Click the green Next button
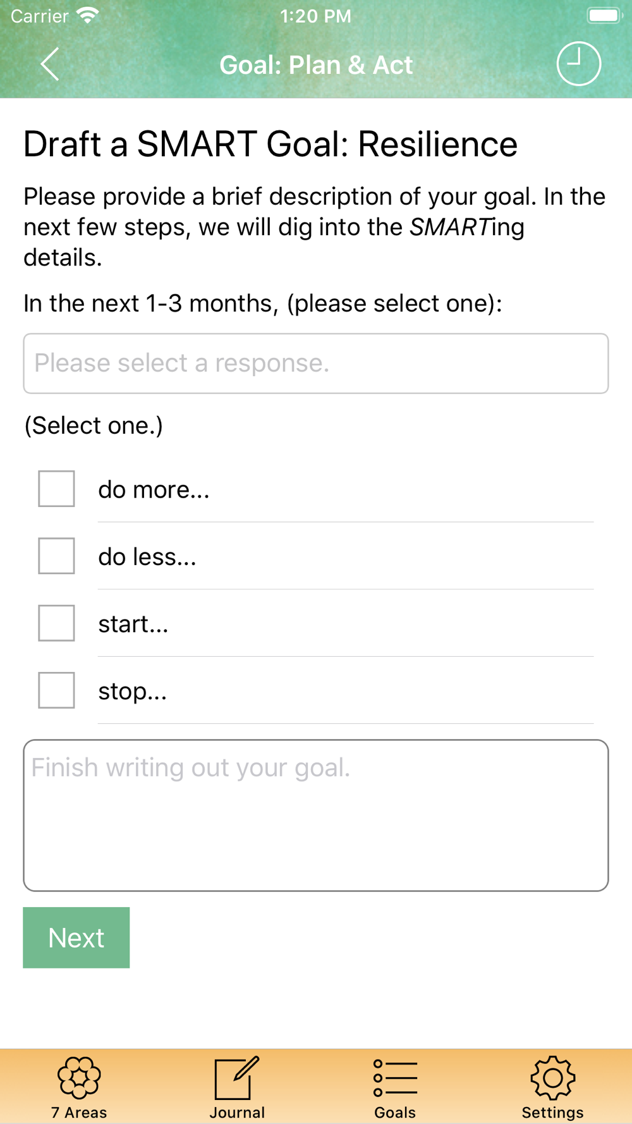Image resolution: width=632 pixels, height=1124 pixels. (76, 938)
